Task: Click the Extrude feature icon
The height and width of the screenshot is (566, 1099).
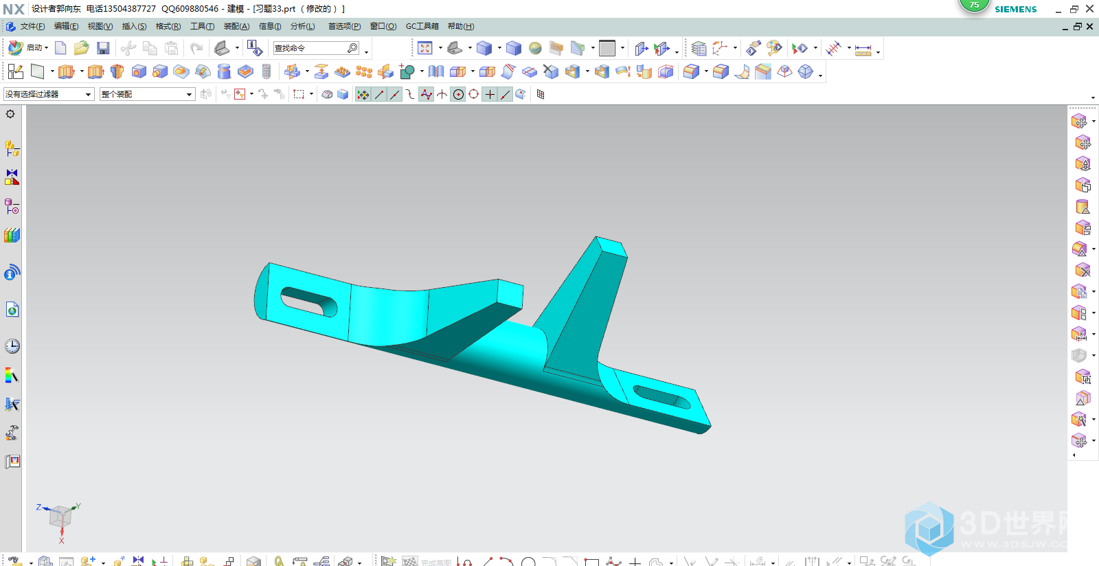Action: [67, 71]
